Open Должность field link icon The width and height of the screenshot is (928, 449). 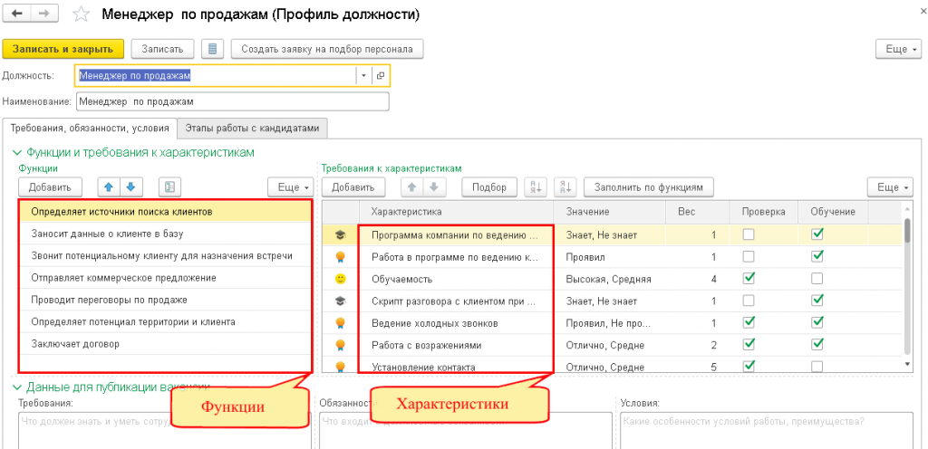click(381, 76)
